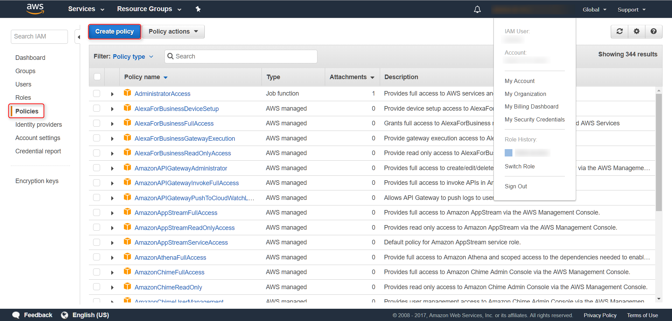Open the Resource Groups menu

pos(149,9)
